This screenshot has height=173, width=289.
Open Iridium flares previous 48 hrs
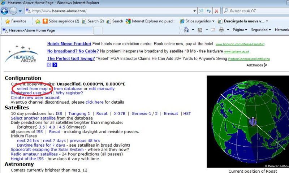coord(85,141)
